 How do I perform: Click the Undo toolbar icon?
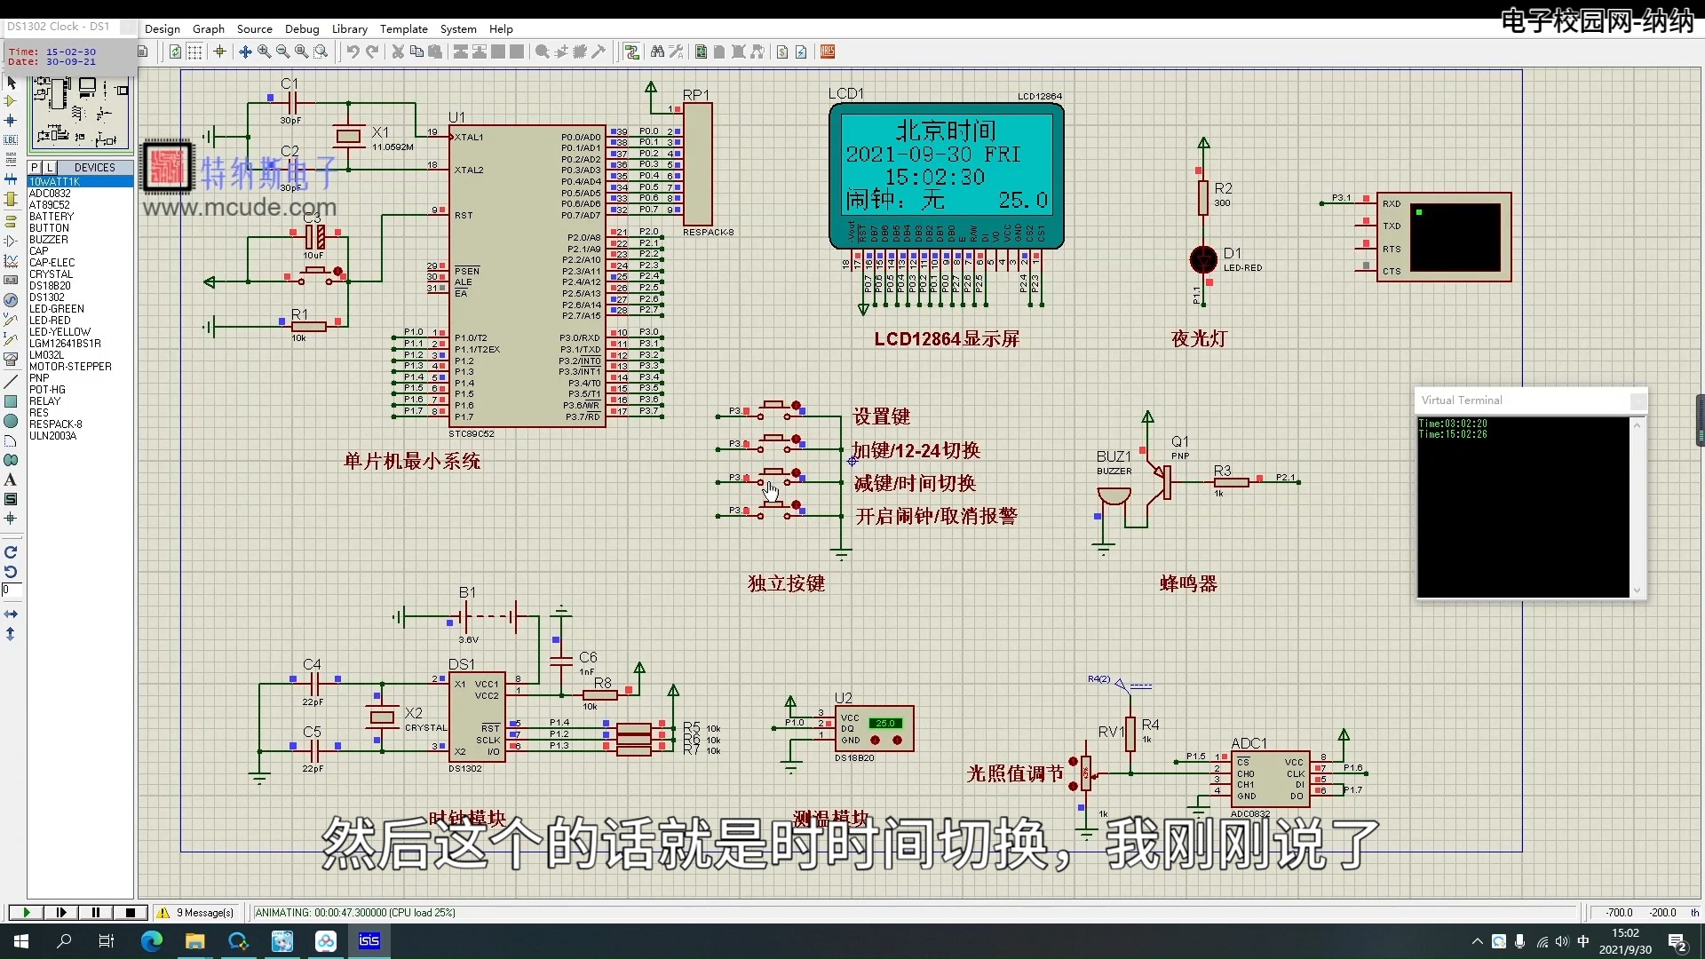tap(353, 52)
